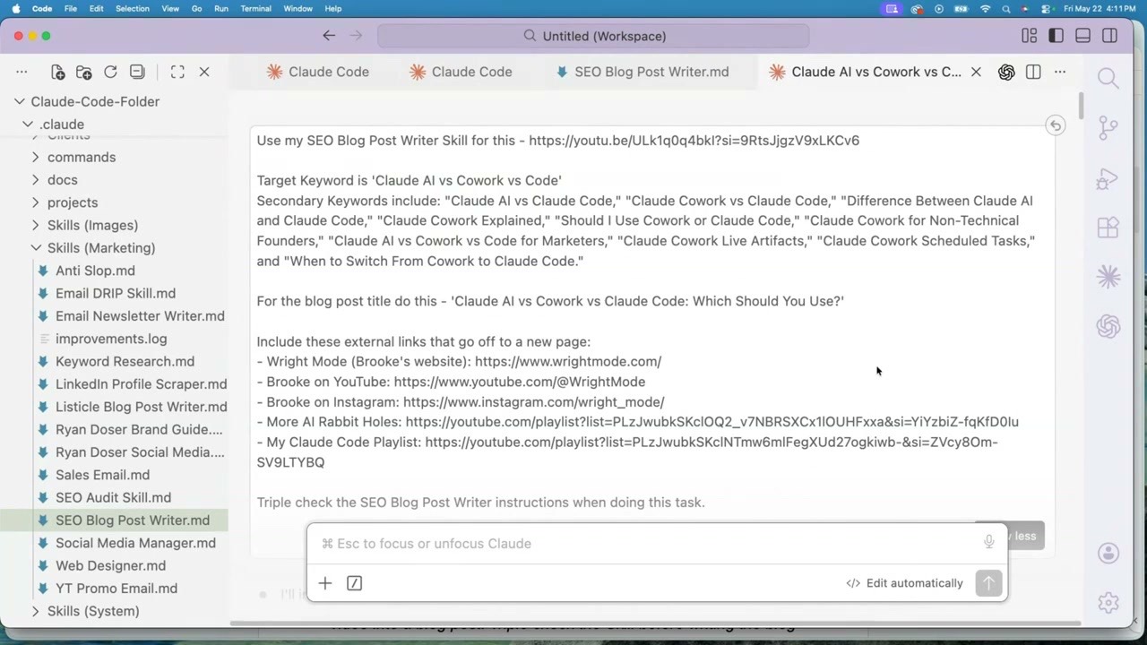The image size is (1147, 645).
Task: Click the editor vertical scrollbar
Action: (1082, 104)
